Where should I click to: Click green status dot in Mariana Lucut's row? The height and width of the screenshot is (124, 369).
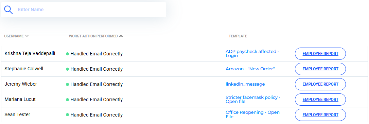tap(67, 100)
